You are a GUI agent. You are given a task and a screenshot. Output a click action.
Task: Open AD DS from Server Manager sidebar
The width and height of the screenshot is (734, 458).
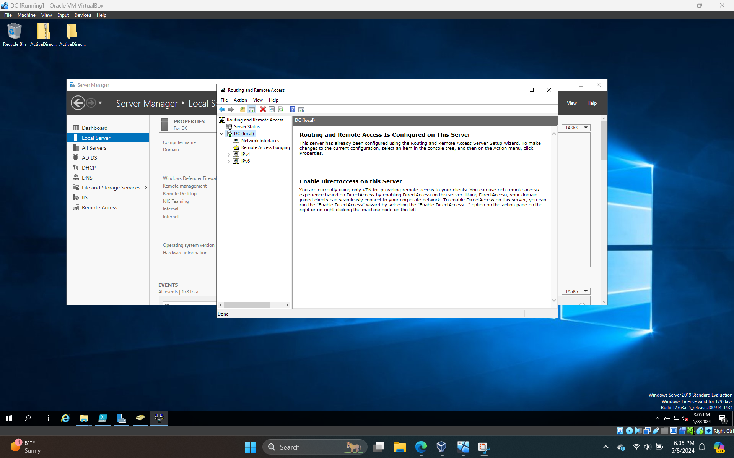(90, 157)
